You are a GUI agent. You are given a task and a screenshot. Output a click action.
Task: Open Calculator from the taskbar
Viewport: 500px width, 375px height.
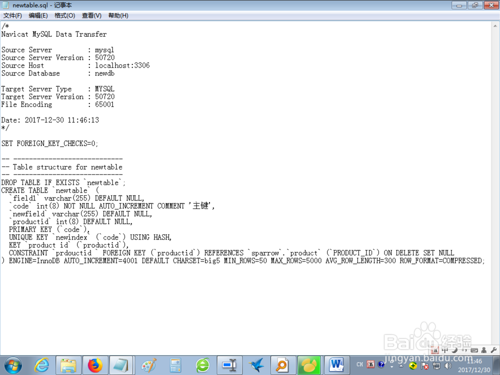[175, 365]
